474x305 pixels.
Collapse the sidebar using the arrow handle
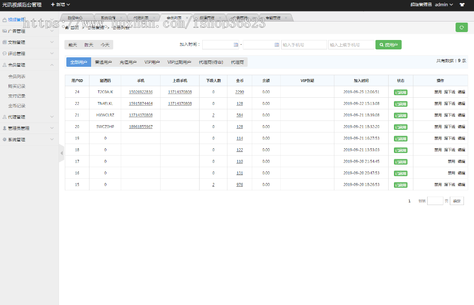coord(61,153)
